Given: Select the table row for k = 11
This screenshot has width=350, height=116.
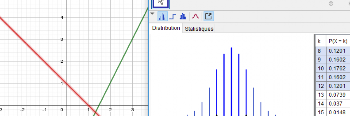Looking at the screenshot, I should point(333,77).
